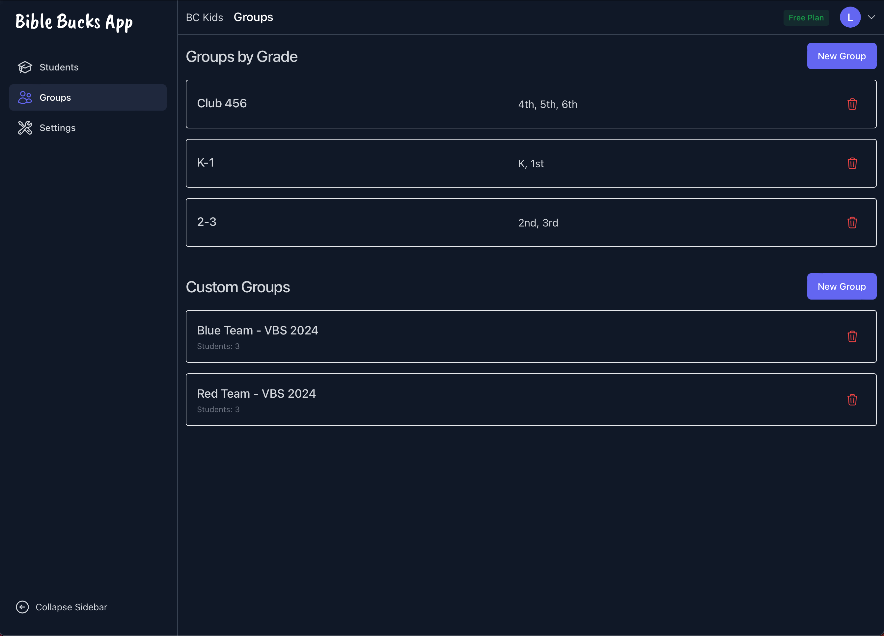The height and width of the screenshot is (636, 884).
Task: Delete the Club 456 group
Action: pyautogui.click(x=852, y=104)
